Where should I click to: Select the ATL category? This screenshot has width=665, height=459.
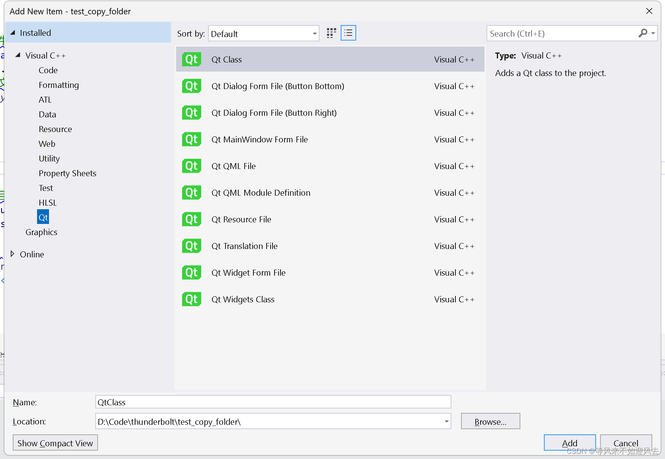coord(45,99)
